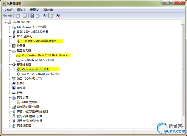
Task: Select ST3200822A ATA Device
Action: 38,60
